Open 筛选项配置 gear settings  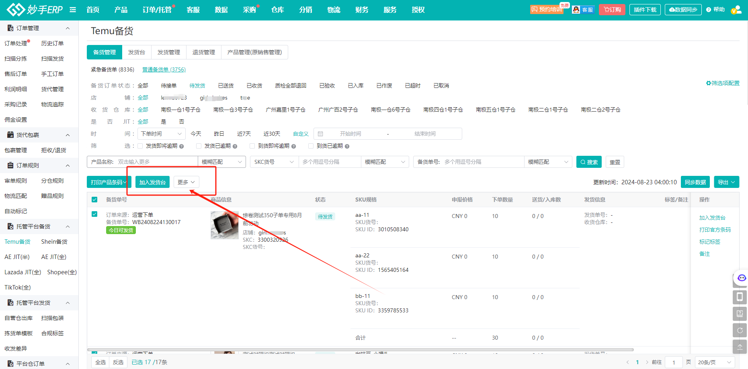[x=723, y=83]
